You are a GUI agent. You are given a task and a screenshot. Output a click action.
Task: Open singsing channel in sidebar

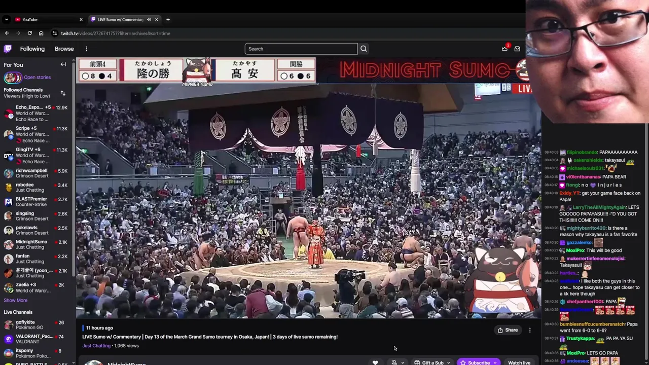pos(35,215)
